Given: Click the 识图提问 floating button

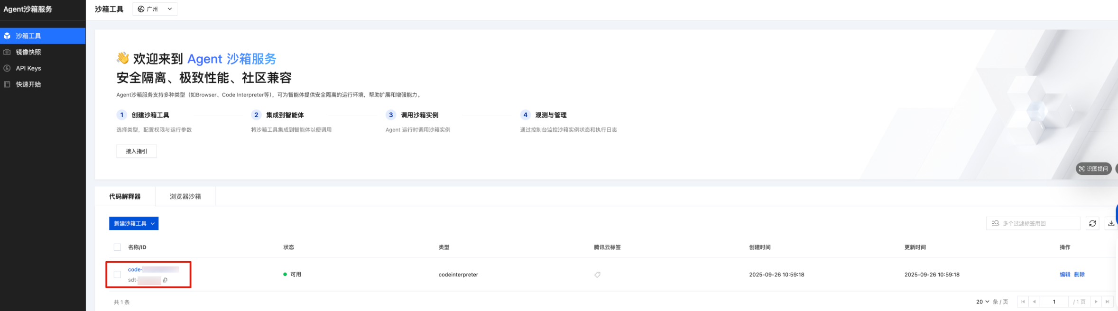Looking at the screenshot, I should pos(1093,169).
